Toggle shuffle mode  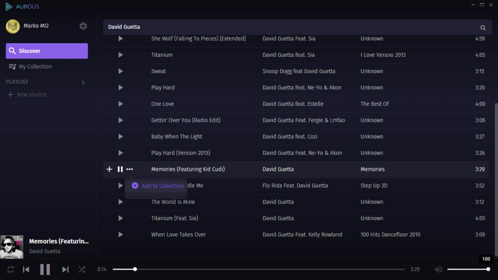pos(82,270)
